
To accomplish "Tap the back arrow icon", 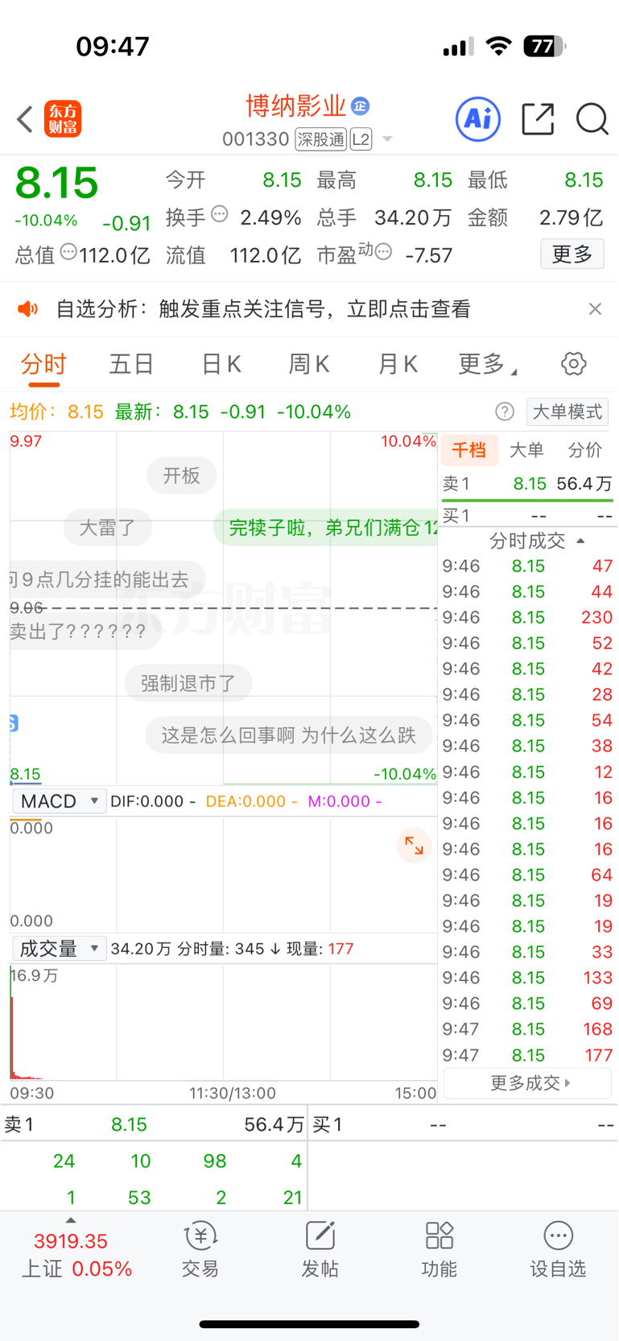I will [25, 119].
